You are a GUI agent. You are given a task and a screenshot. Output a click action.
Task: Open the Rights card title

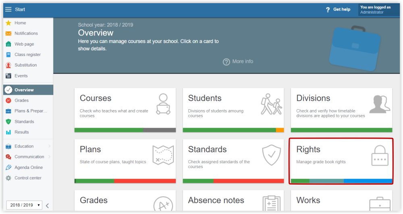click(x=308, y=150)
